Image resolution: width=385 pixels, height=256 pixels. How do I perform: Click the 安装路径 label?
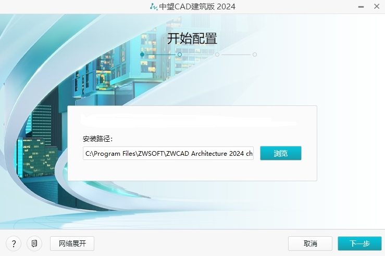tap(97, 139)
